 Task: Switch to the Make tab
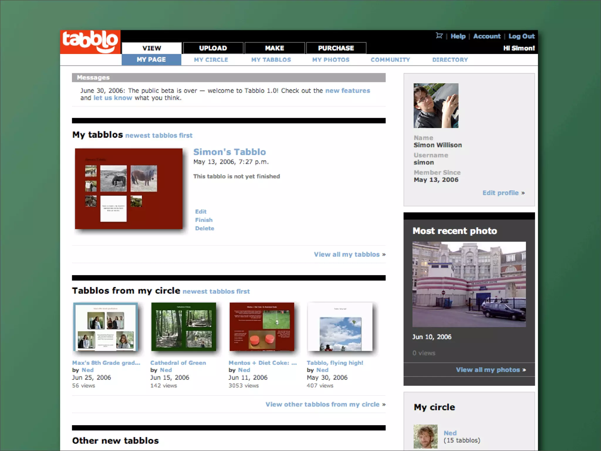tap(274, 48)
